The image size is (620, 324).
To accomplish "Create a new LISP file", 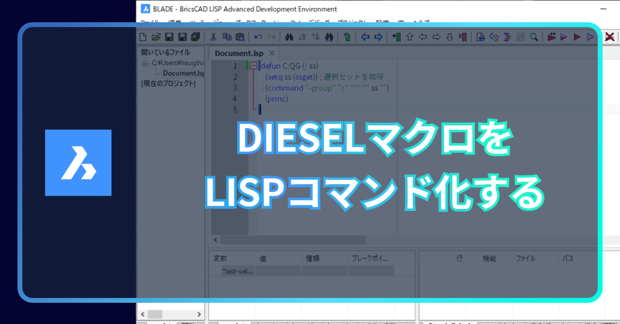I will [142, 37].
